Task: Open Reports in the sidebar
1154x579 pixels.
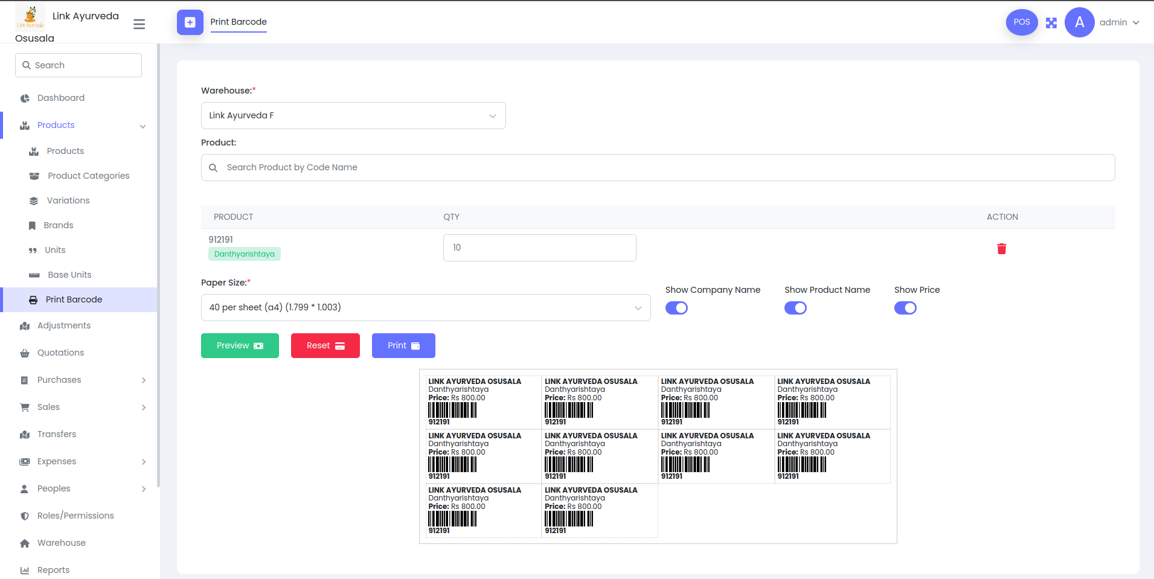Action: point(53,570)
